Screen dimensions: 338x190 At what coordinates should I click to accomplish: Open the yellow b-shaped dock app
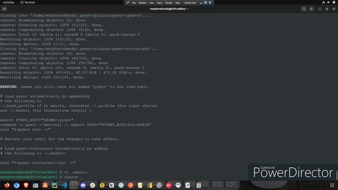[x=102, y=185]
